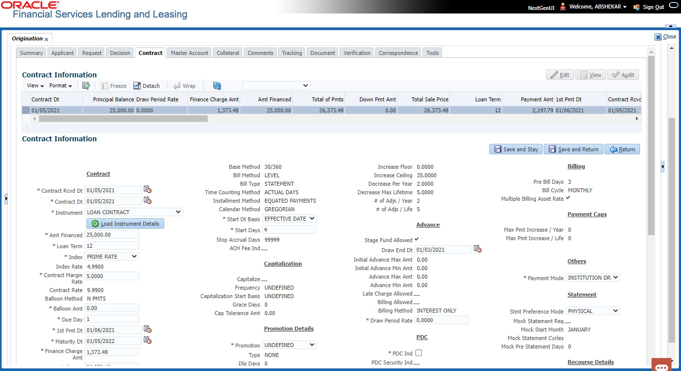Open calendar picker beside Contract Dt field

[147, 201]
